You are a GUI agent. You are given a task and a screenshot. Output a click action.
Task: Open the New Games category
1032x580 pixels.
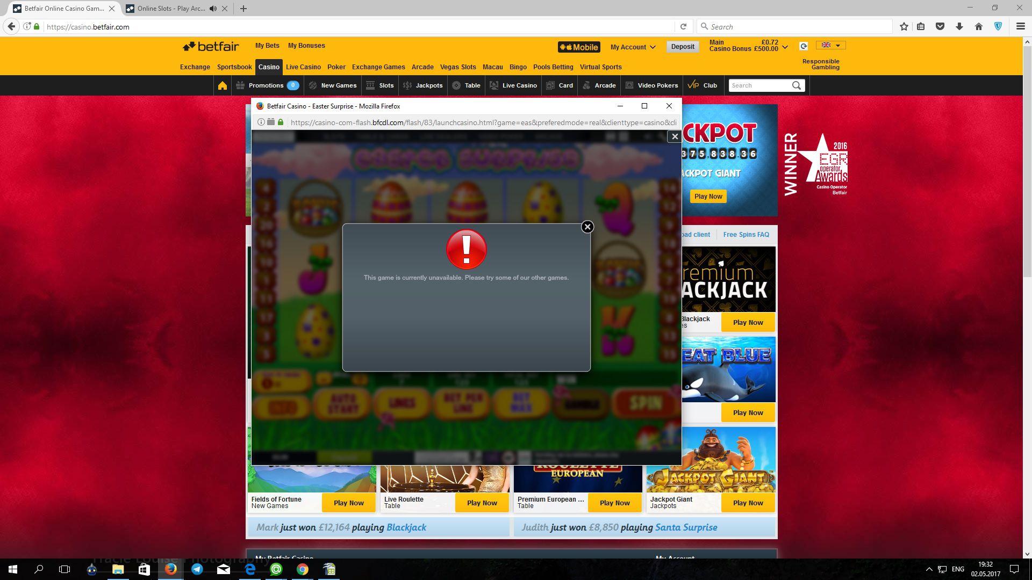point(333,85)
